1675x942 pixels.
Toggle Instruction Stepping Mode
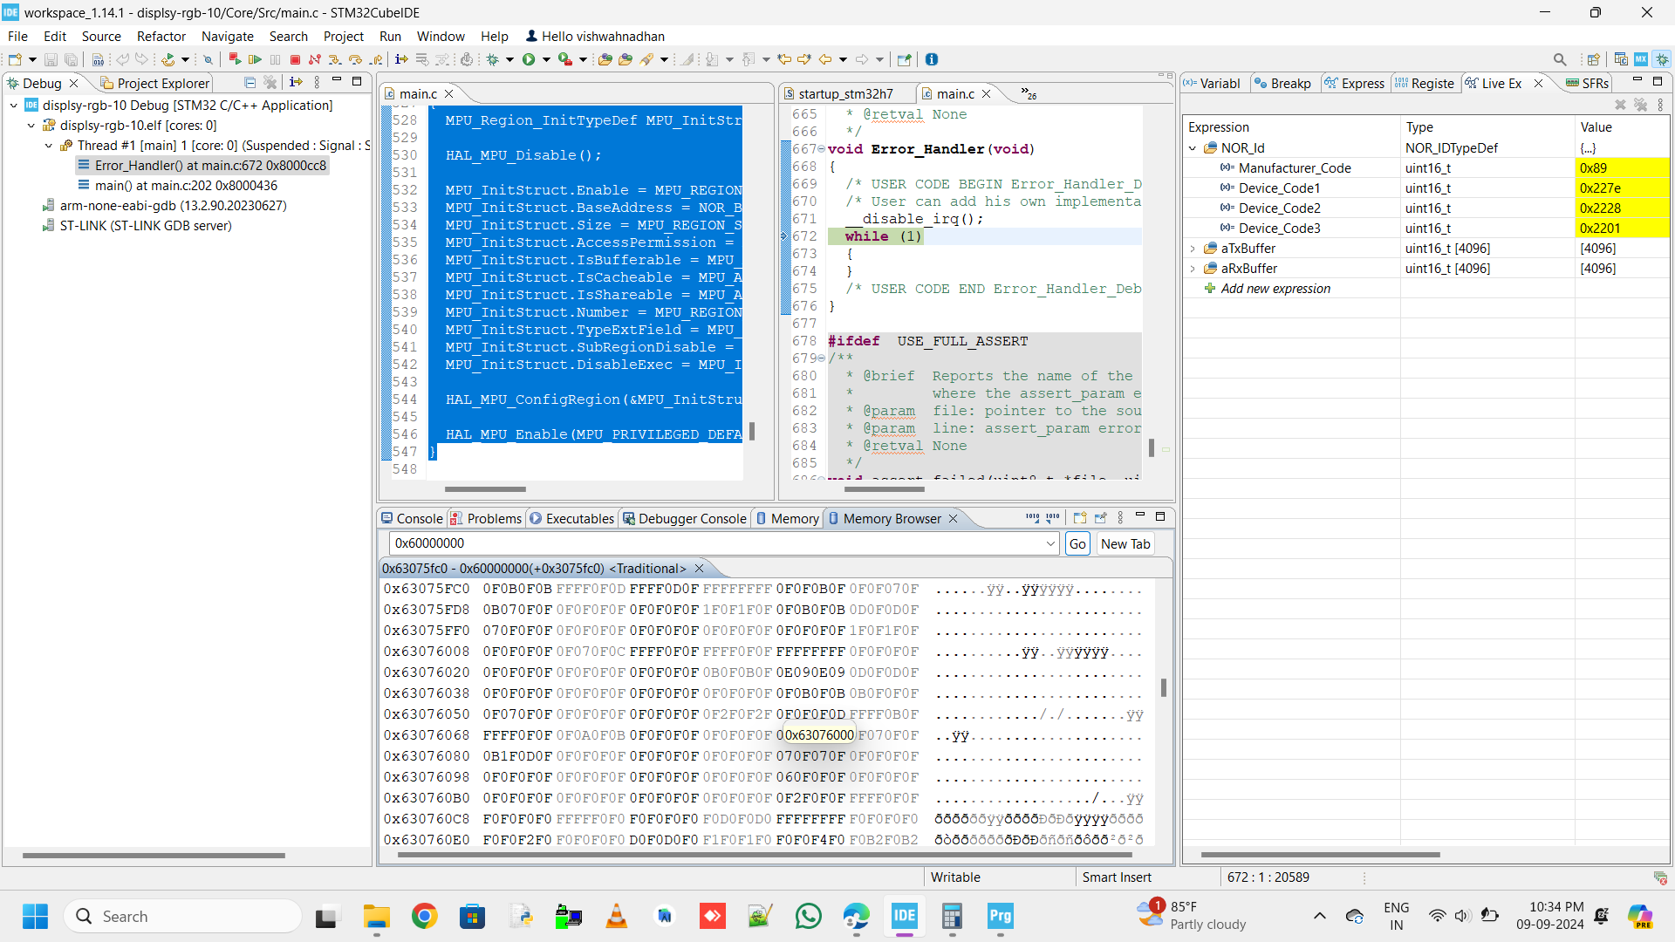(x=401, y=59)
